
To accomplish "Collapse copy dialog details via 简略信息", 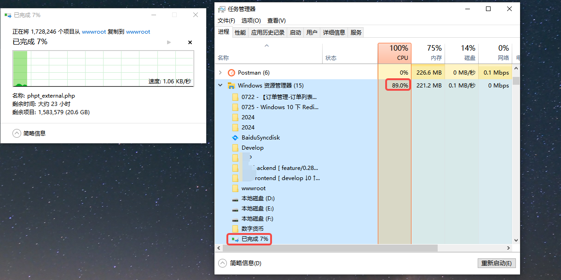I will (29, 134).
